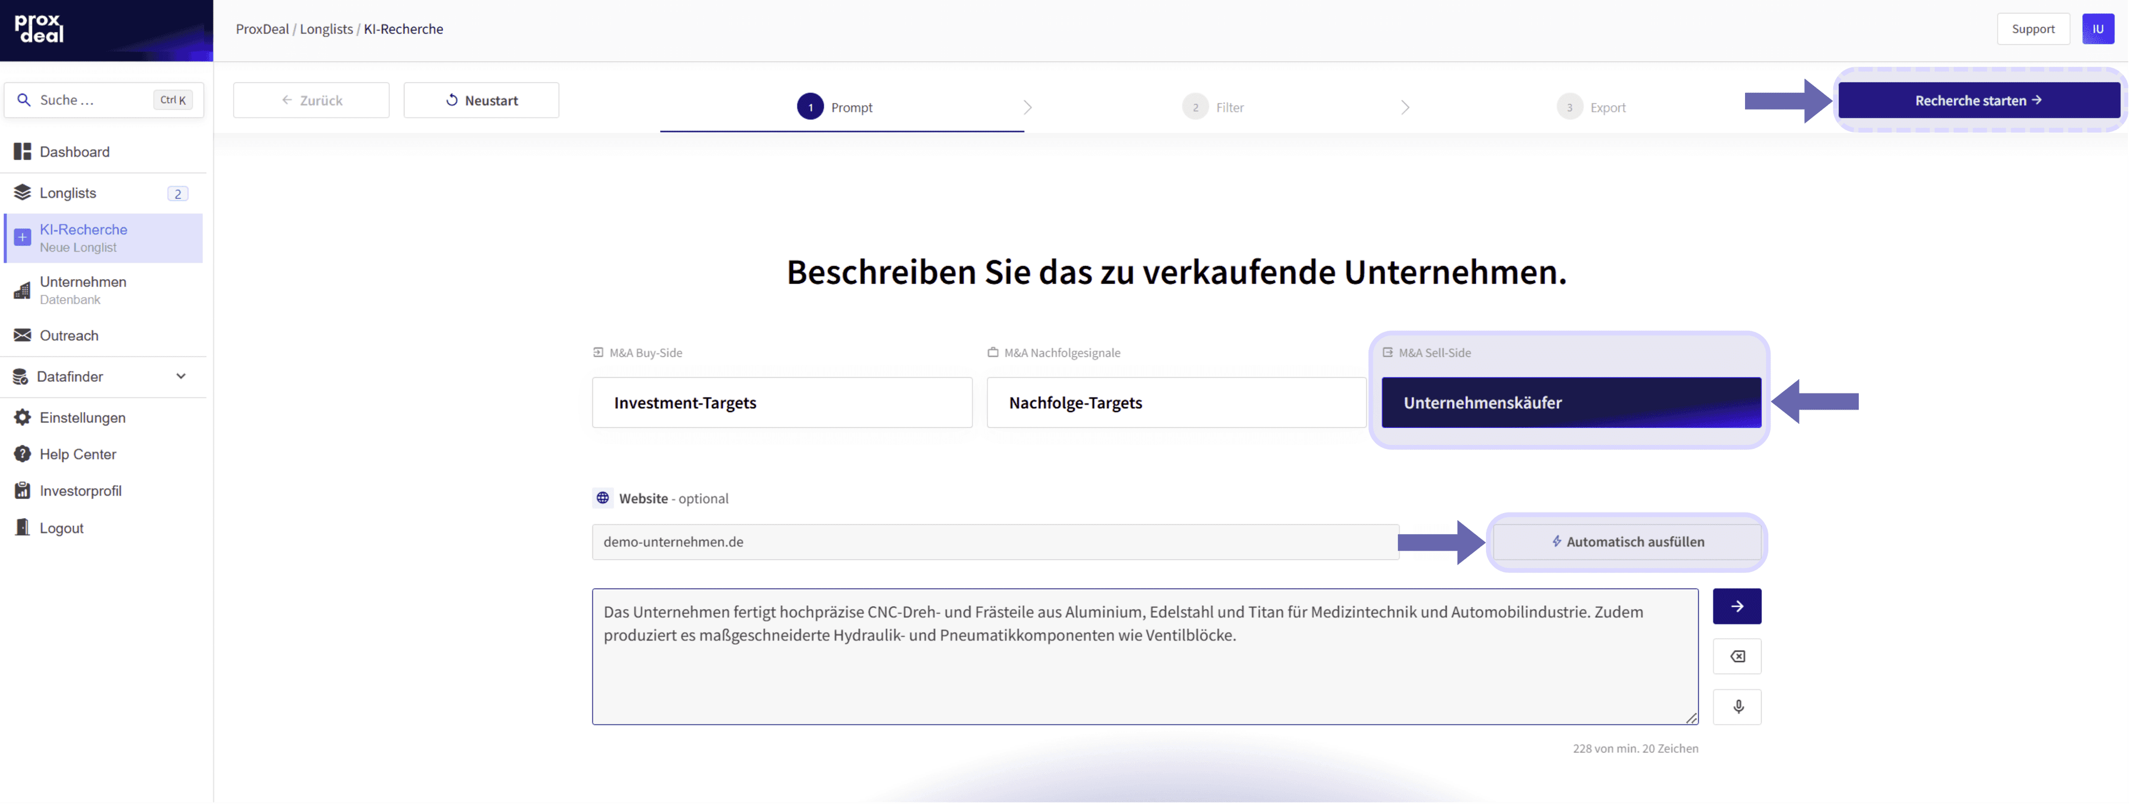The image size is (2130, 804).
Task: Open KI-Recherche Neue Longlist item
Action: click(103, 239)
